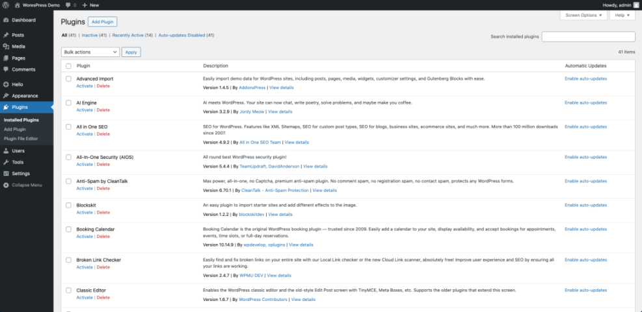Check the All in One SEO checkbox
The image size is (642, 312).
coord(68,127)
